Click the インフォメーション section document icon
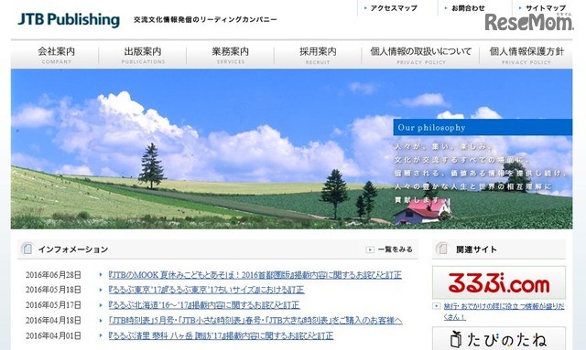Image resolution: width=586 pixels, height=350 pixels. [27, 249]
